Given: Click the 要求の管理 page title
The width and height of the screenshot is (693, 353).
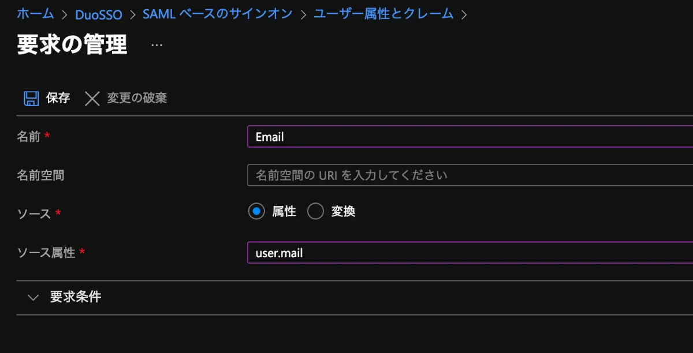Looking at the screenshot, I should (x=72, y=45).
